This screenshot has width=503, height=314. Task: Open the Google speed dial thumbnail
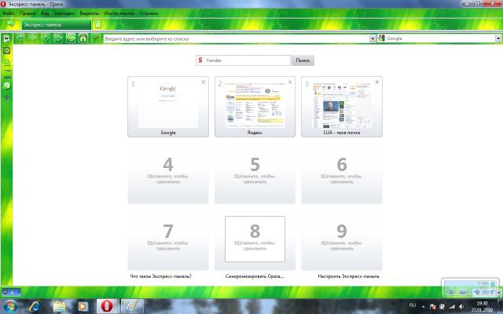(168, 107)
